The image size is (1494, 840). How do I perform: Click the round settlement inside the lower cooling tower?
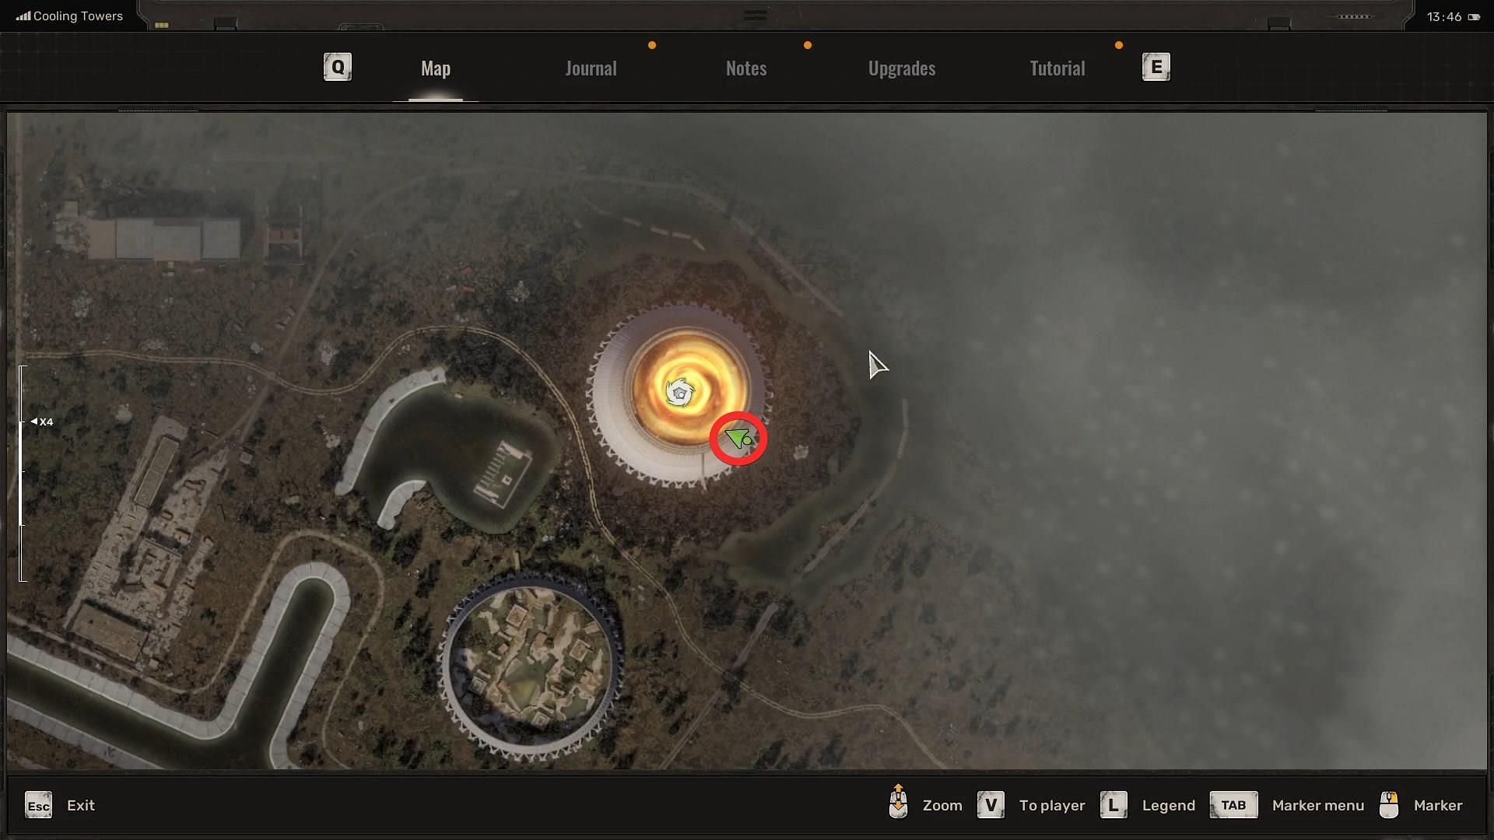(532, 666)
